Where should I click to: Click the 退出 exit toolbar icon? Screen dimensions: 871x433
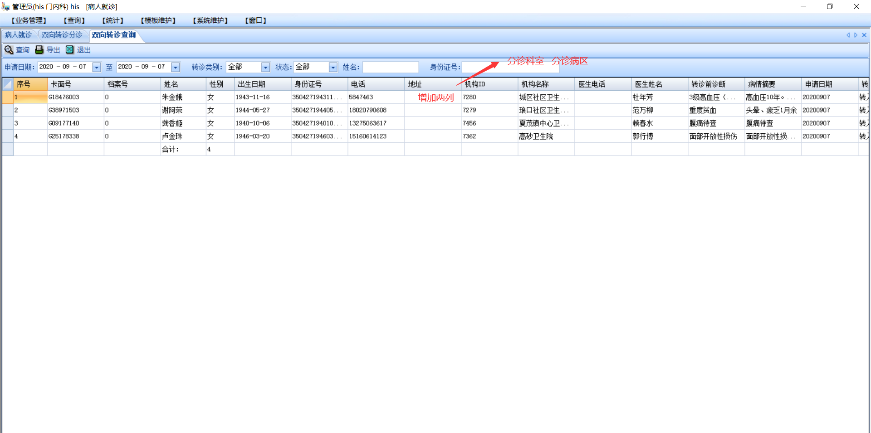tap(69, 50)
